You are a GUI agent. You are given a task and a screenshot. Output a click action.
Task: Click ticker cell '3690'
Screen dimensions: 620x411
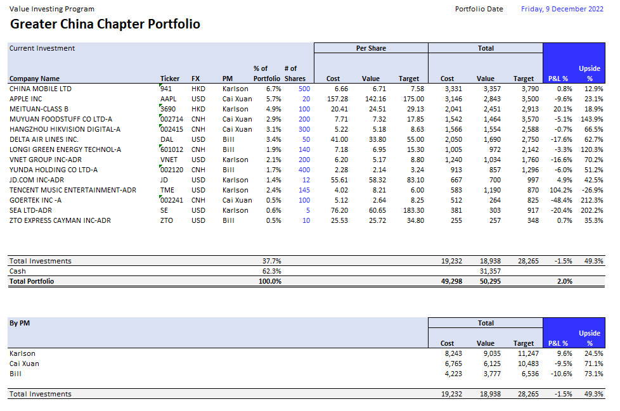[x=168, y=109]
